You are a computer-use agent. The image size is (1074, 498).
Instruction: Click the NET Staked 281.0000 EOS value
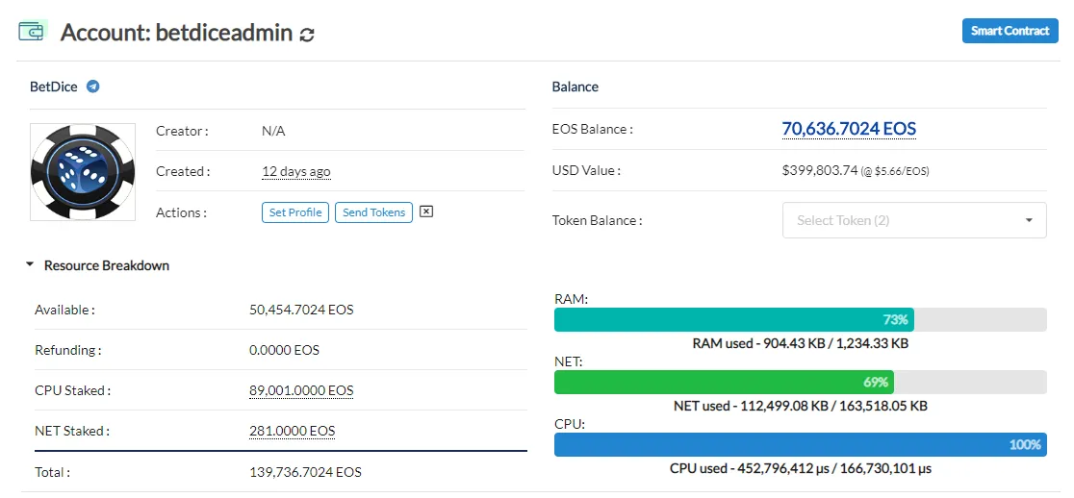293,431
